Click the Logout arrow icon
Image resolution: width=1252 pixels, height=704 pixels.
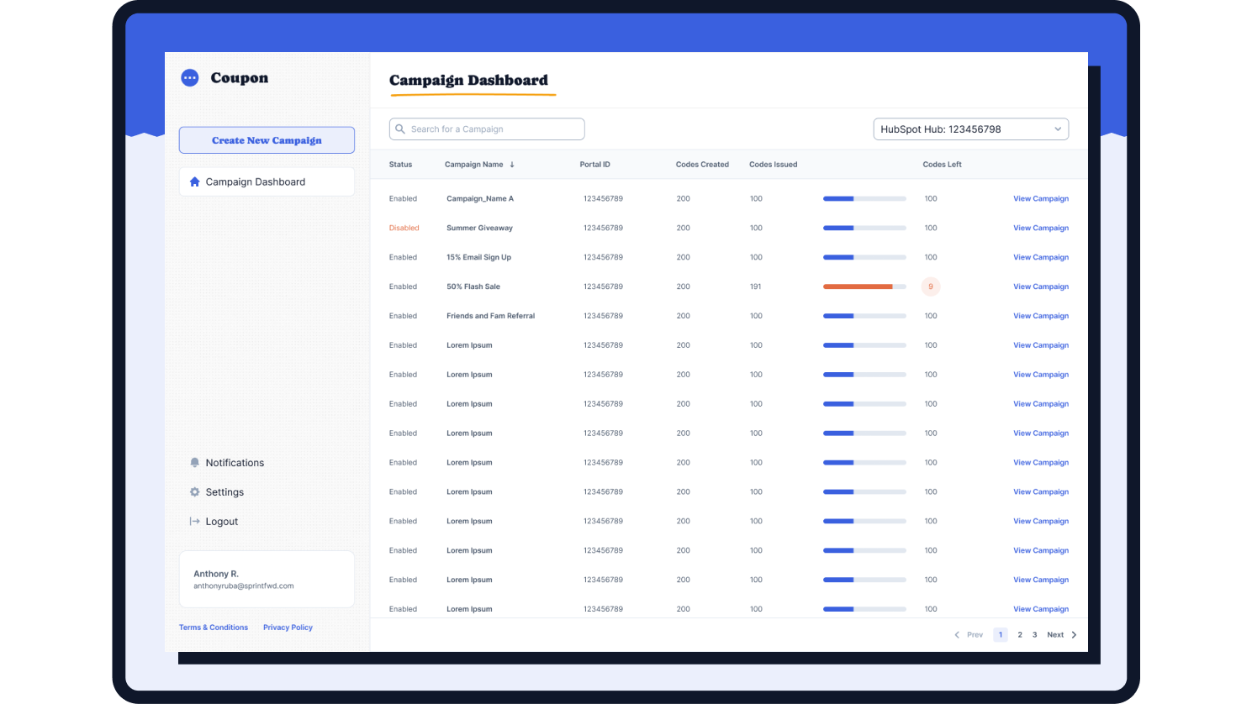[x=195, y=522]
